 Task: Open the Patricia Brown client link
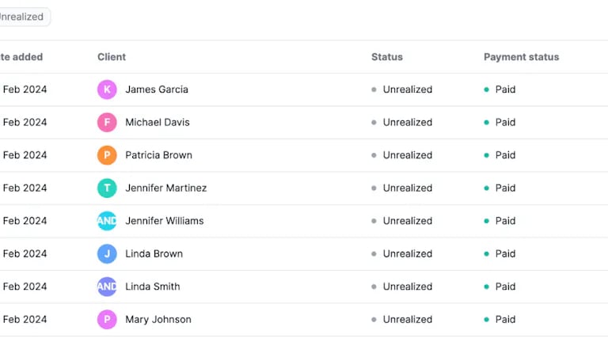158,155
